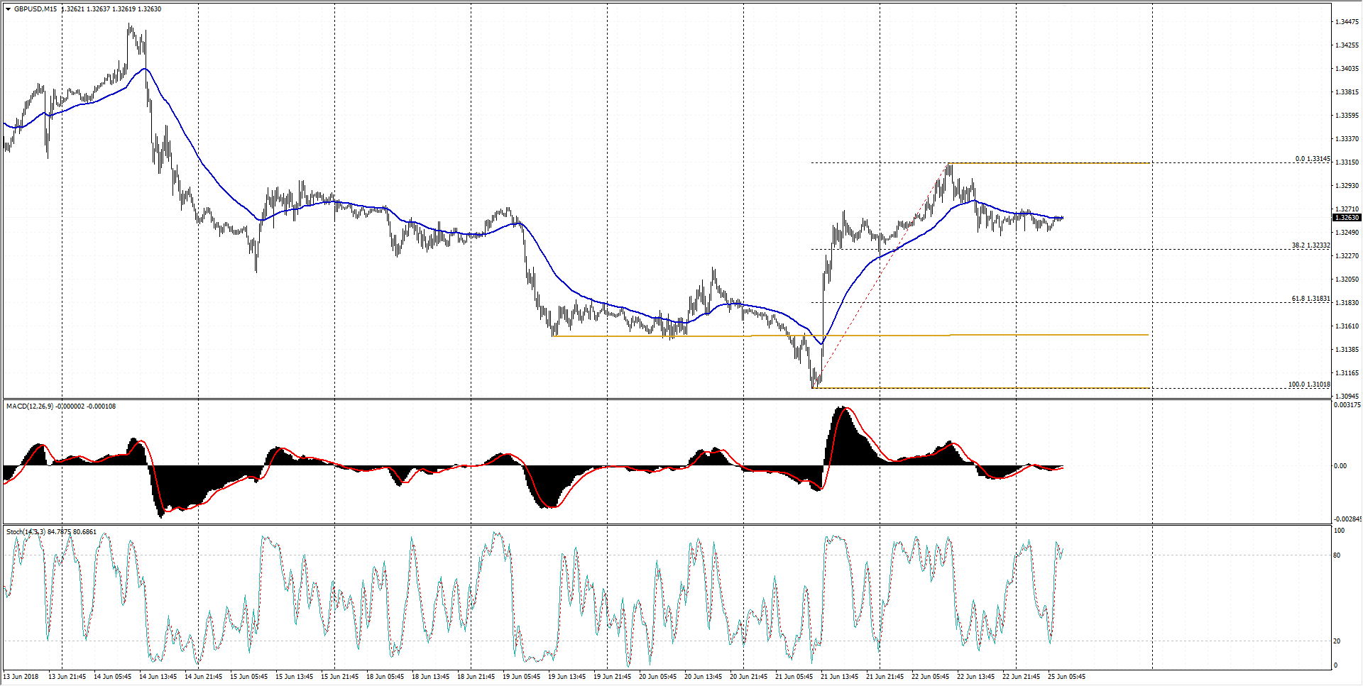1363x686 pixels.
Task: Click the GBPUSD,M15 symbol label
Action: pyautogui.click(x=35, y=9)
